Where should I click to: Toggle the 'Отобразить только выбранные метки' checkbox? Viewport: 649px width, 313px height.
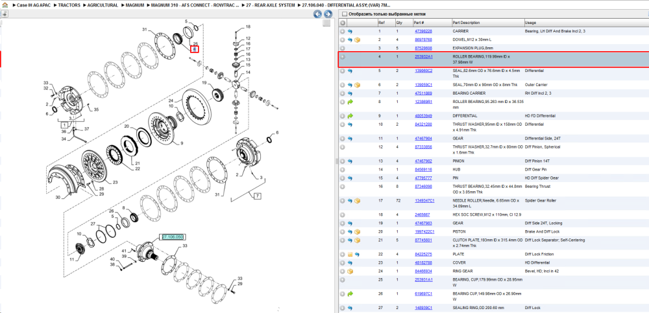(345, 14)
